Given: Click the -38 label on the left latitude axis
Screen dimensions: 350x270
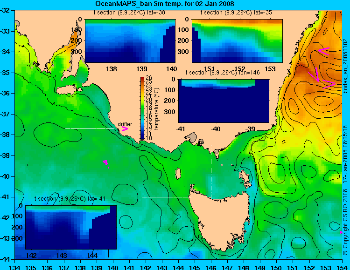Looking at the screenshot, I should [x=6, y=135].
